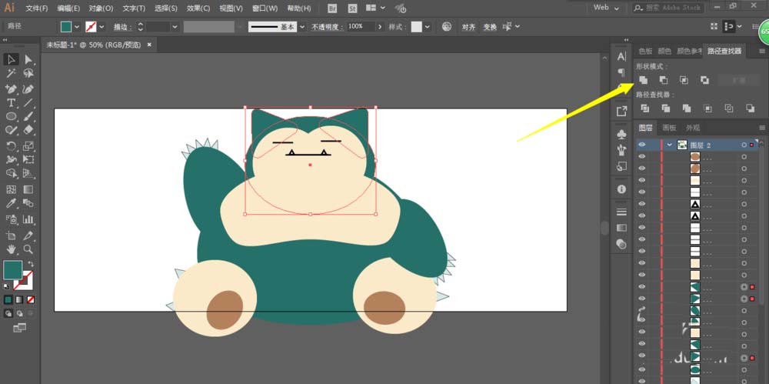The width and height of the screenshot is (769, 384).
Task: Select the Artboard tool
Action: point(12,235)
